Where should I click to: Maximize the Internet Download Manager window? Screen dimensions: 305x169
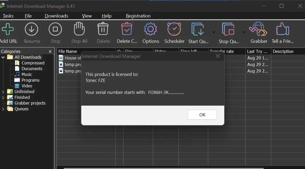(281, 6)
